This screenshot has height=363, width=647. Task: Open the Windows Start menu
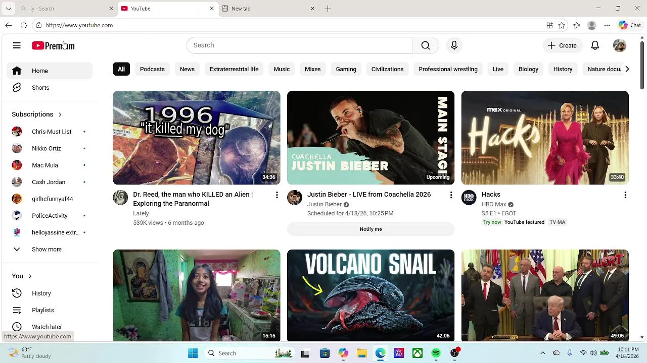coord(193,353)
